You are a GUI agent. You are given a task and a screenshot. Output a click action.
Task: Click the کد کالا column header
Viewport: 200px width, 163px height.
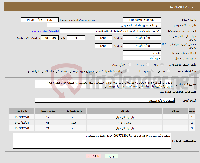(x=175, y=111)
